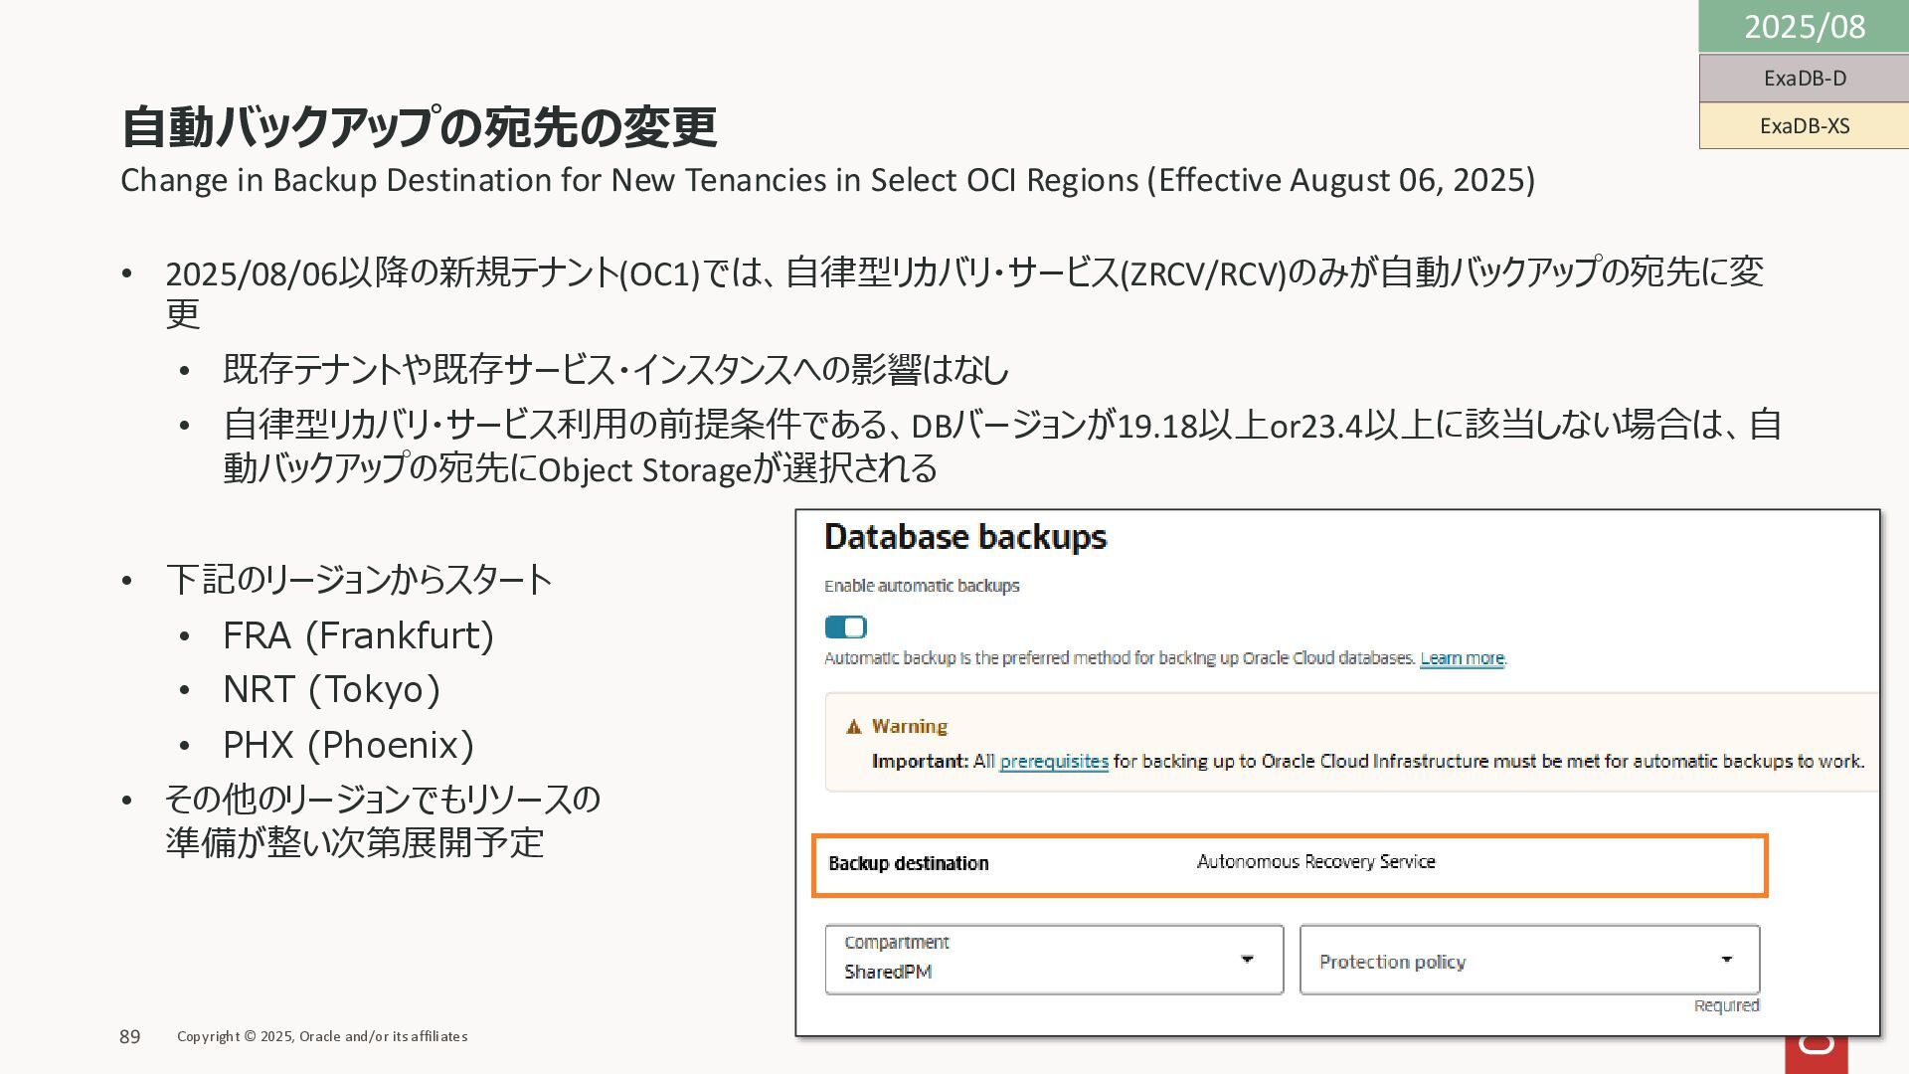Click the bullet '既存テナントや既存サービス・インスタンスへの影響はなし'
The width and height of the screenshot is (1909, 1074).
tap(615, 370)
